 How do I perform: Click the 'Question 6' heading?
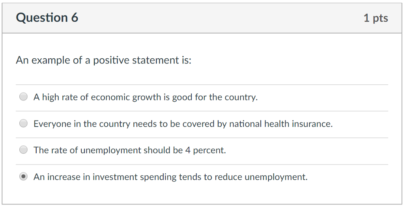[47, 18]
